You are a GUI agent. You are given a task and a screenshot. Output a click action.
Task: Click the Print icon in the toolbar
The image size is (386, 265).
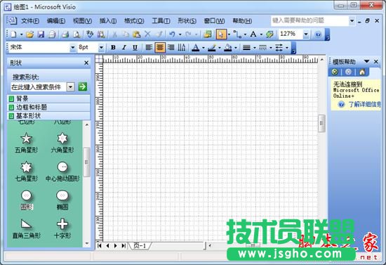point(65,34)
